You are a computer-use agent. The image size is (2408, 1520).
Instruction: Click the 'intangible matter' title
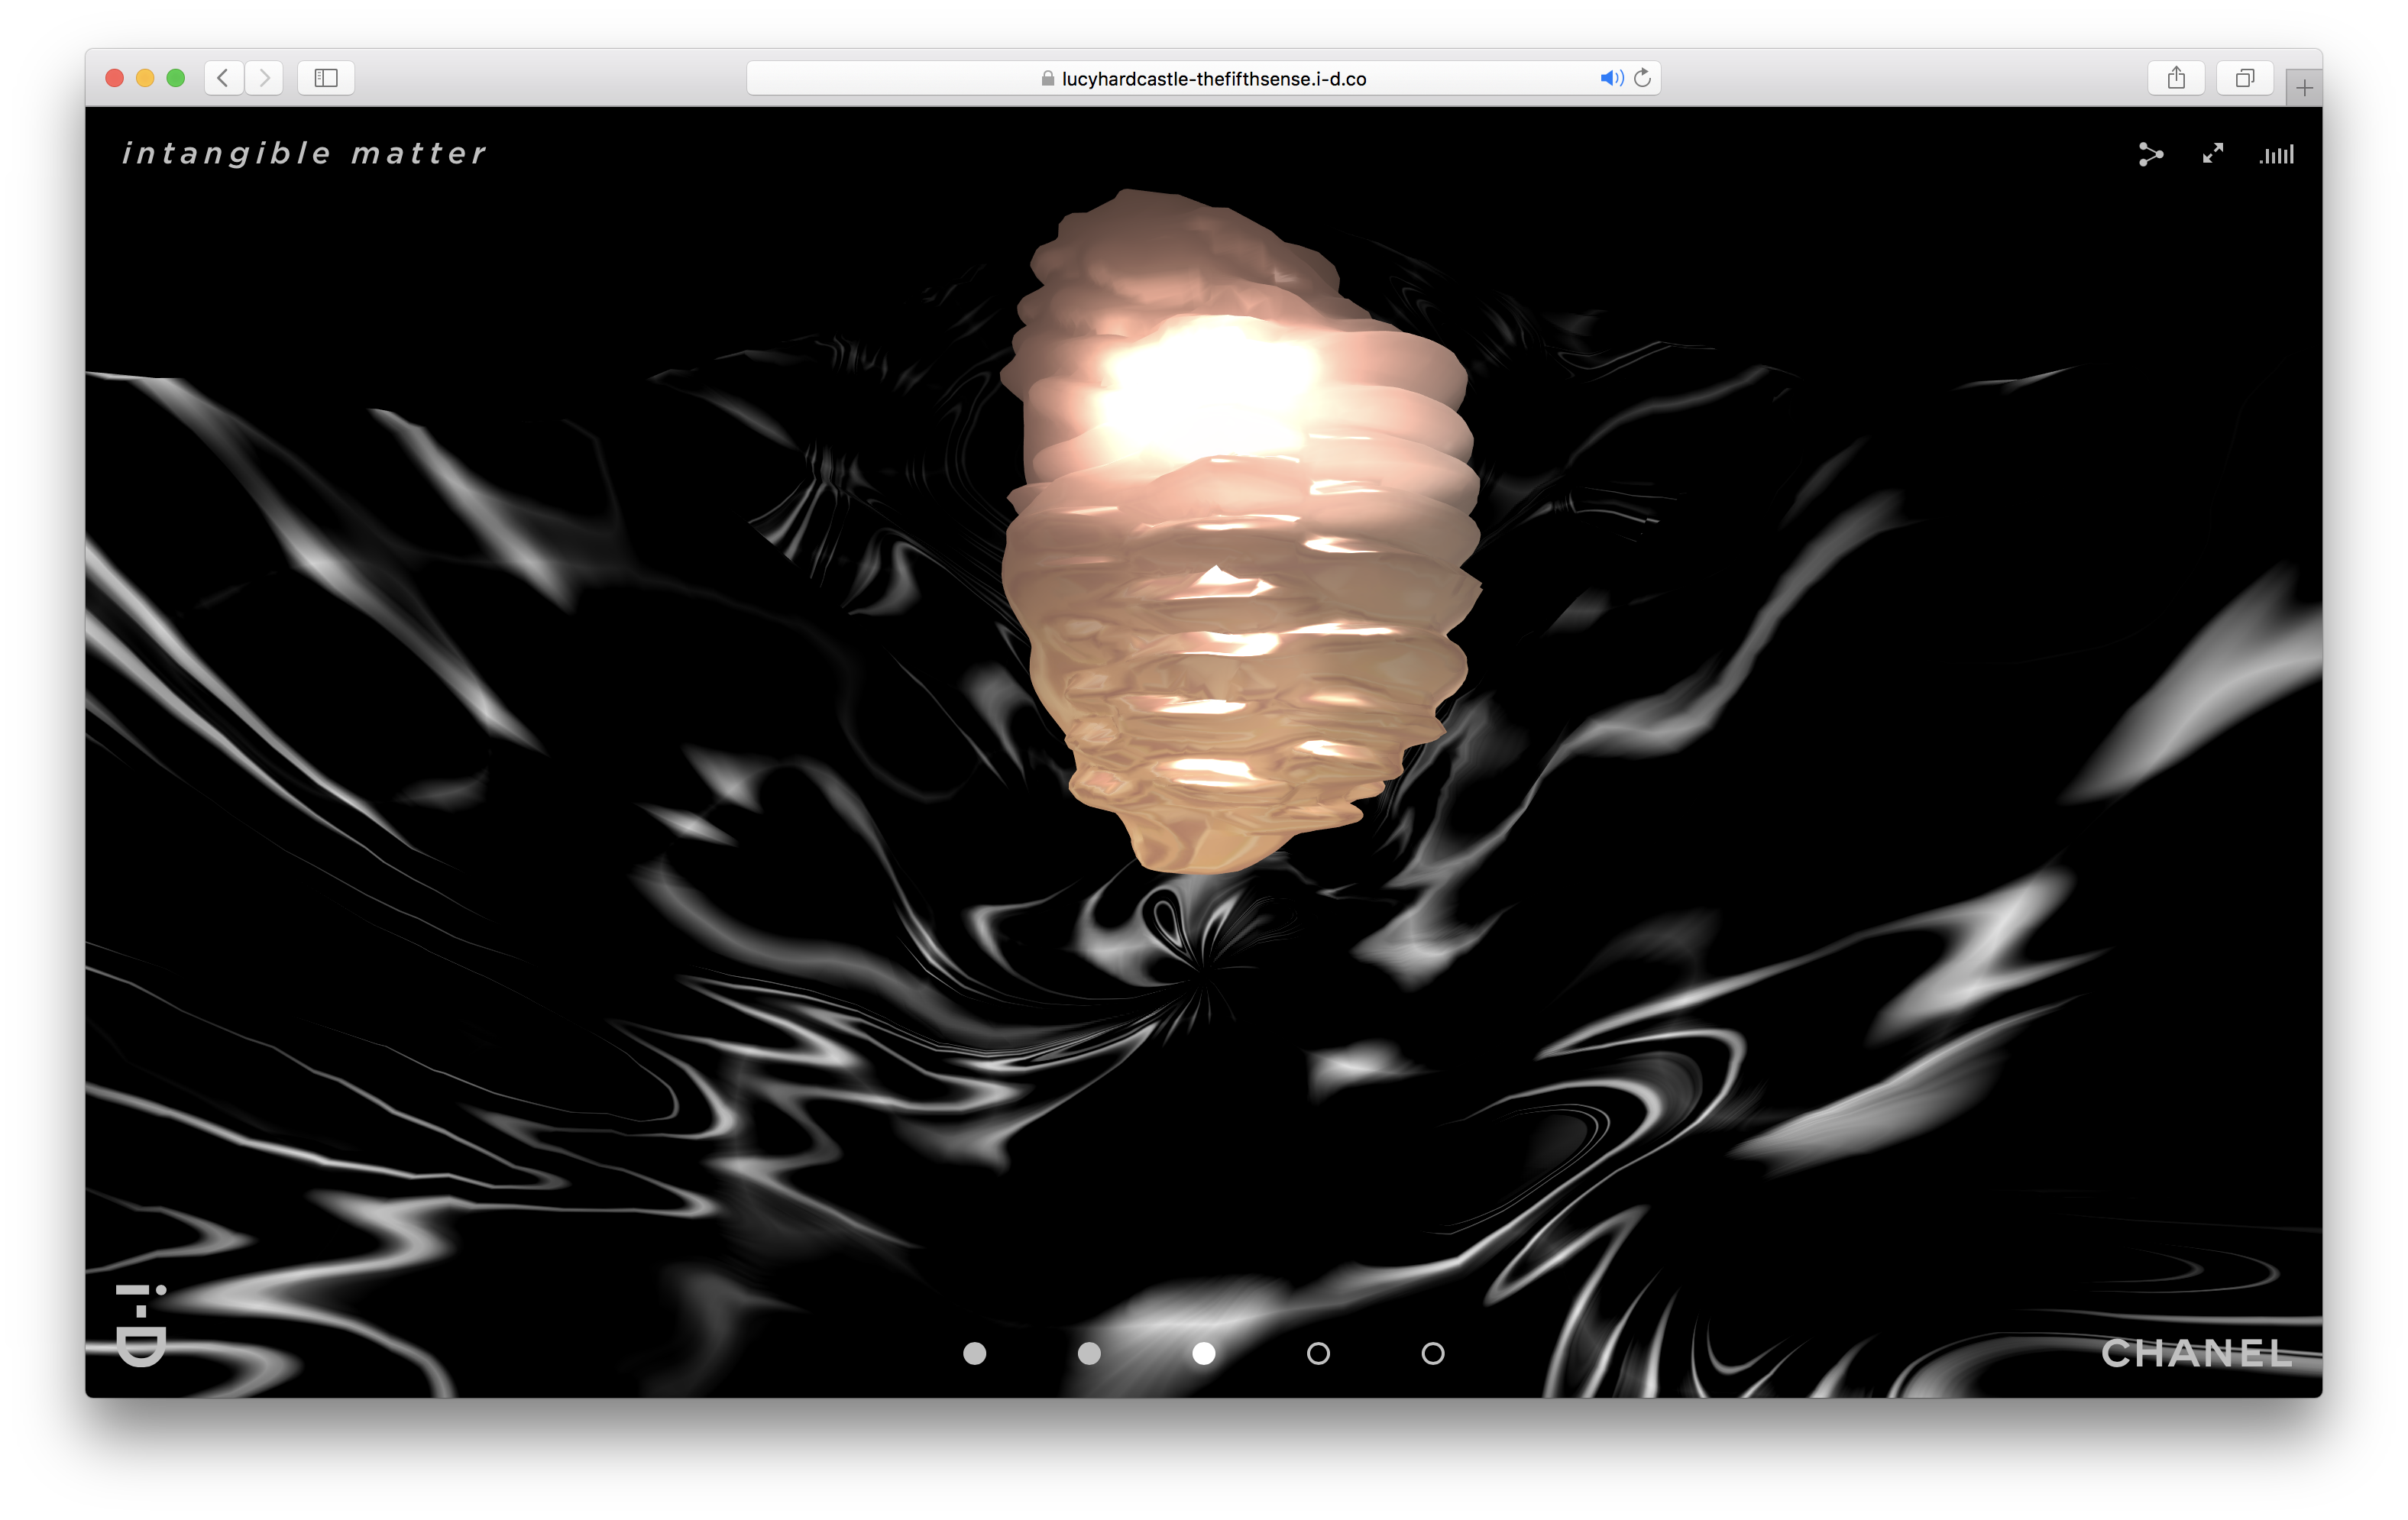(x=304, y=153)
